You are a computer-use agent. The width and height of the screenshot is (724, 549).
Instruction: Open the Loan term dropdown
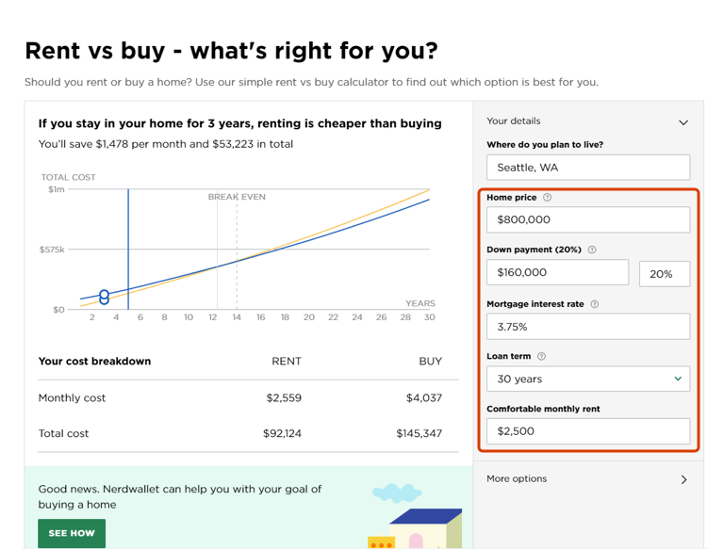[x=588, y=379]
